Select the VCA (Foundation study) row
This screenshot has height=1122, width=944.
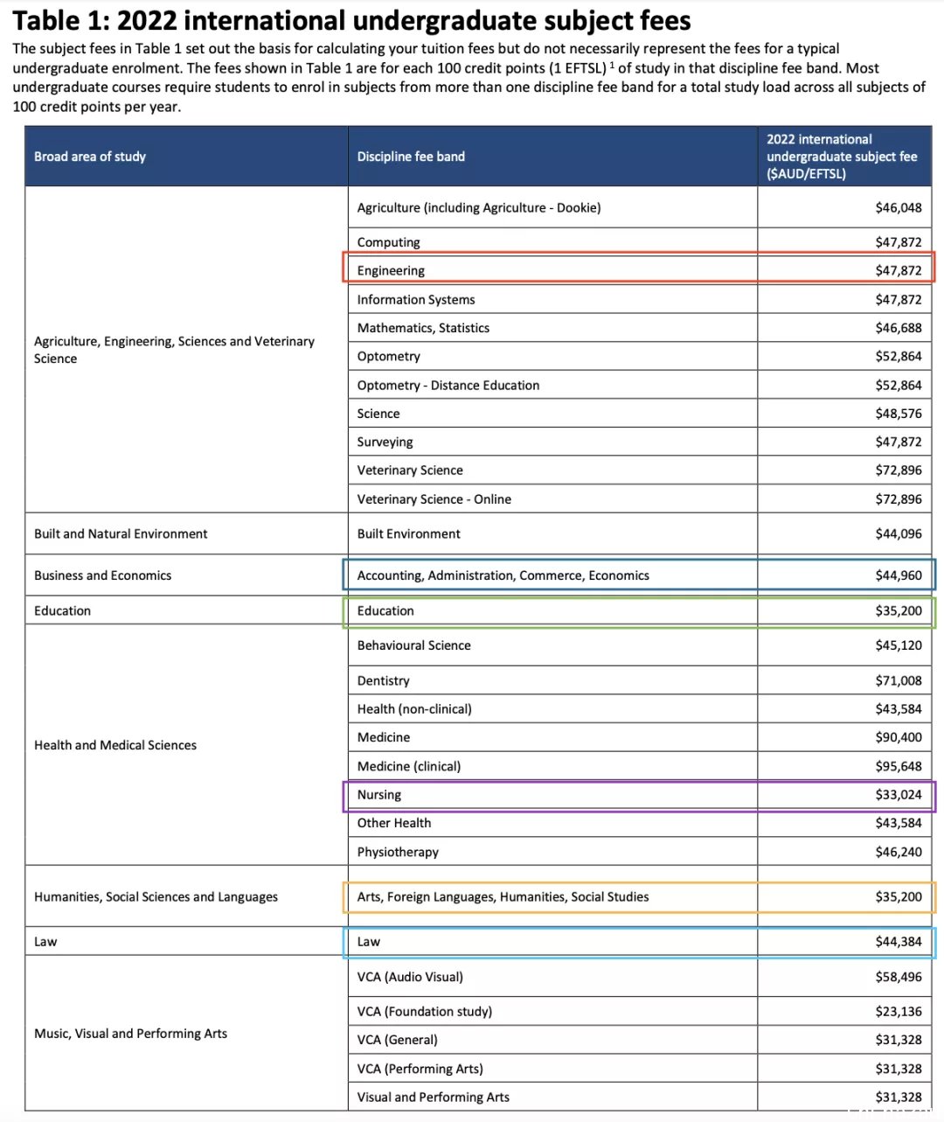[x=639, y=1011]
